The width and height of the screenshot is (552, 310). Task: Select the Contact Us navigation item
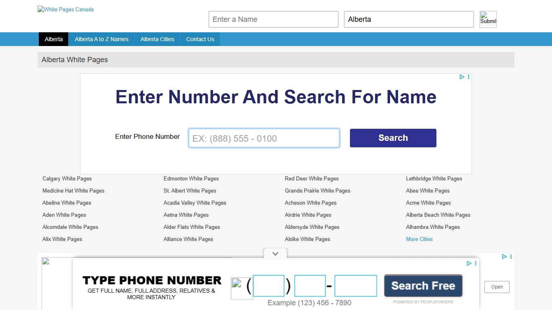[x=200, y=39]
